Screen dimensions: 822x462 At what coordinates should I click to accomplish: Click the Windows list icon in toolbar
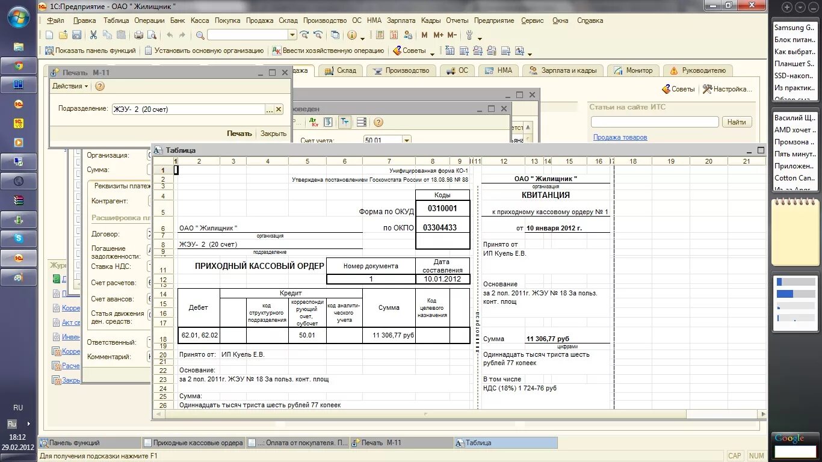(x=335, y=35)
